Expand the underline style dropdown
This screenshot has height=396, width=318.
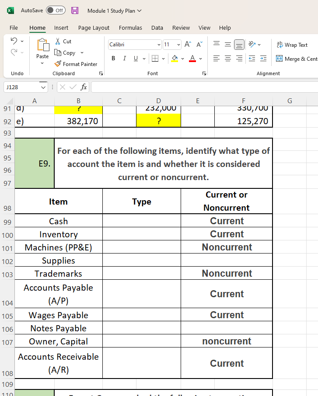point(144,59)
